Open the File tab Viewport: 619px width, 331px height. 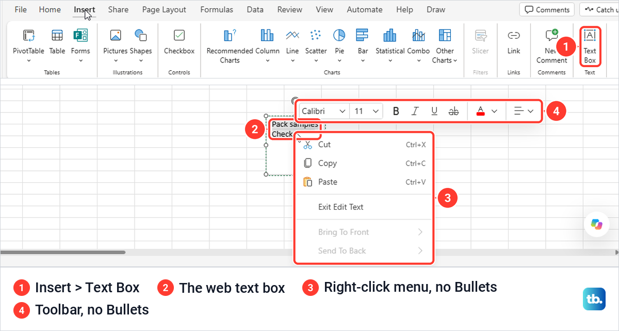(21, 9)
